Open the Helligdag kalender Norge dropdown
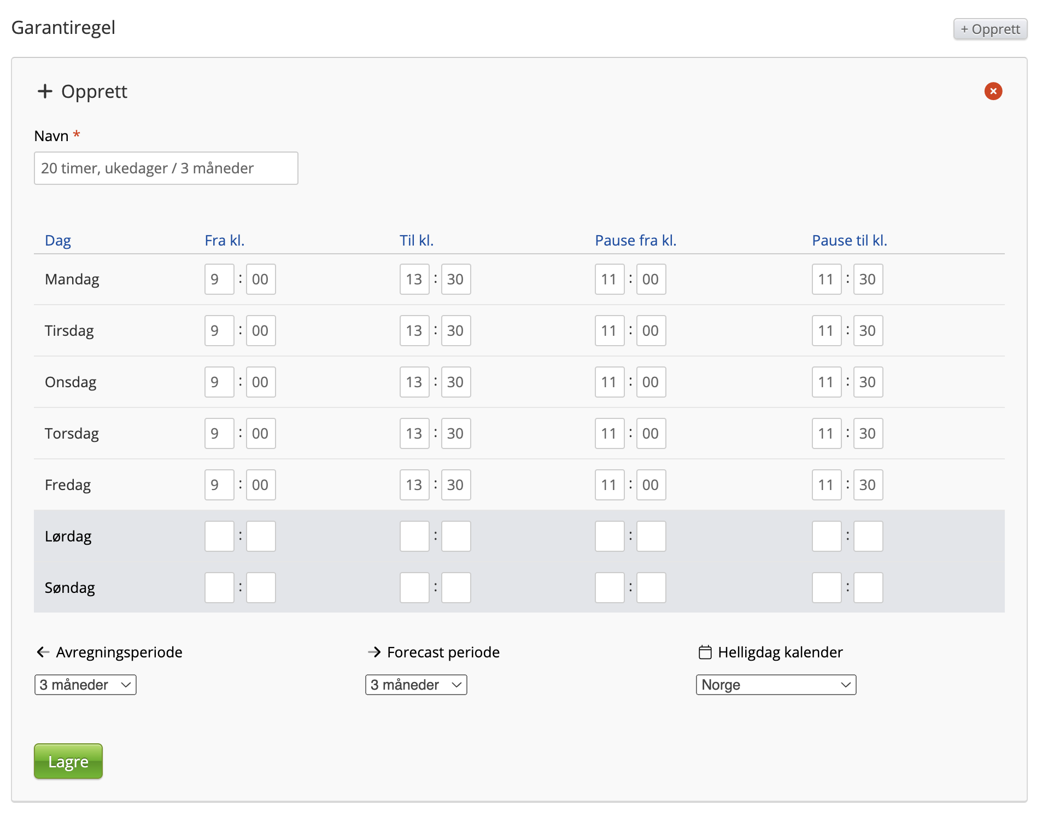Screen dimensions: 1042x816 (x=775, y=685)
